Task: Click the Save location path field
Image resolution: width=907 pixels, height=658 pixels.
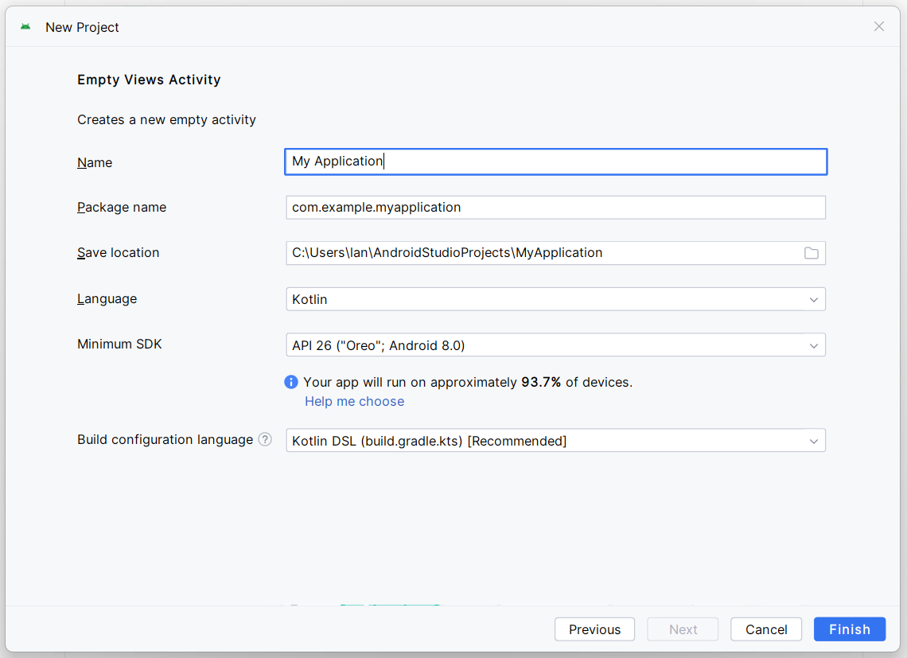Action: (541, 253)
